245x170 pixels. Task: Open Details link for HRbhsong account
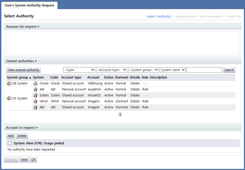pos(135,83)
